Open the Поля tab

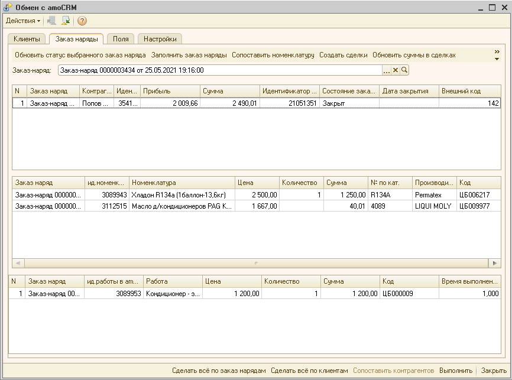coord(121,39)
